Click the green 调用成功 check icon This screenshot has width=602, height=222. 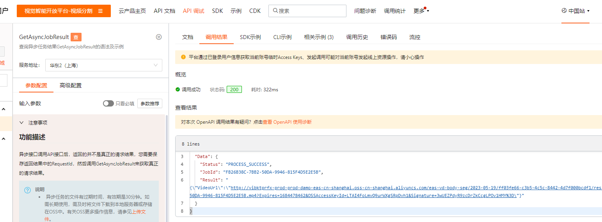[178, 89]
